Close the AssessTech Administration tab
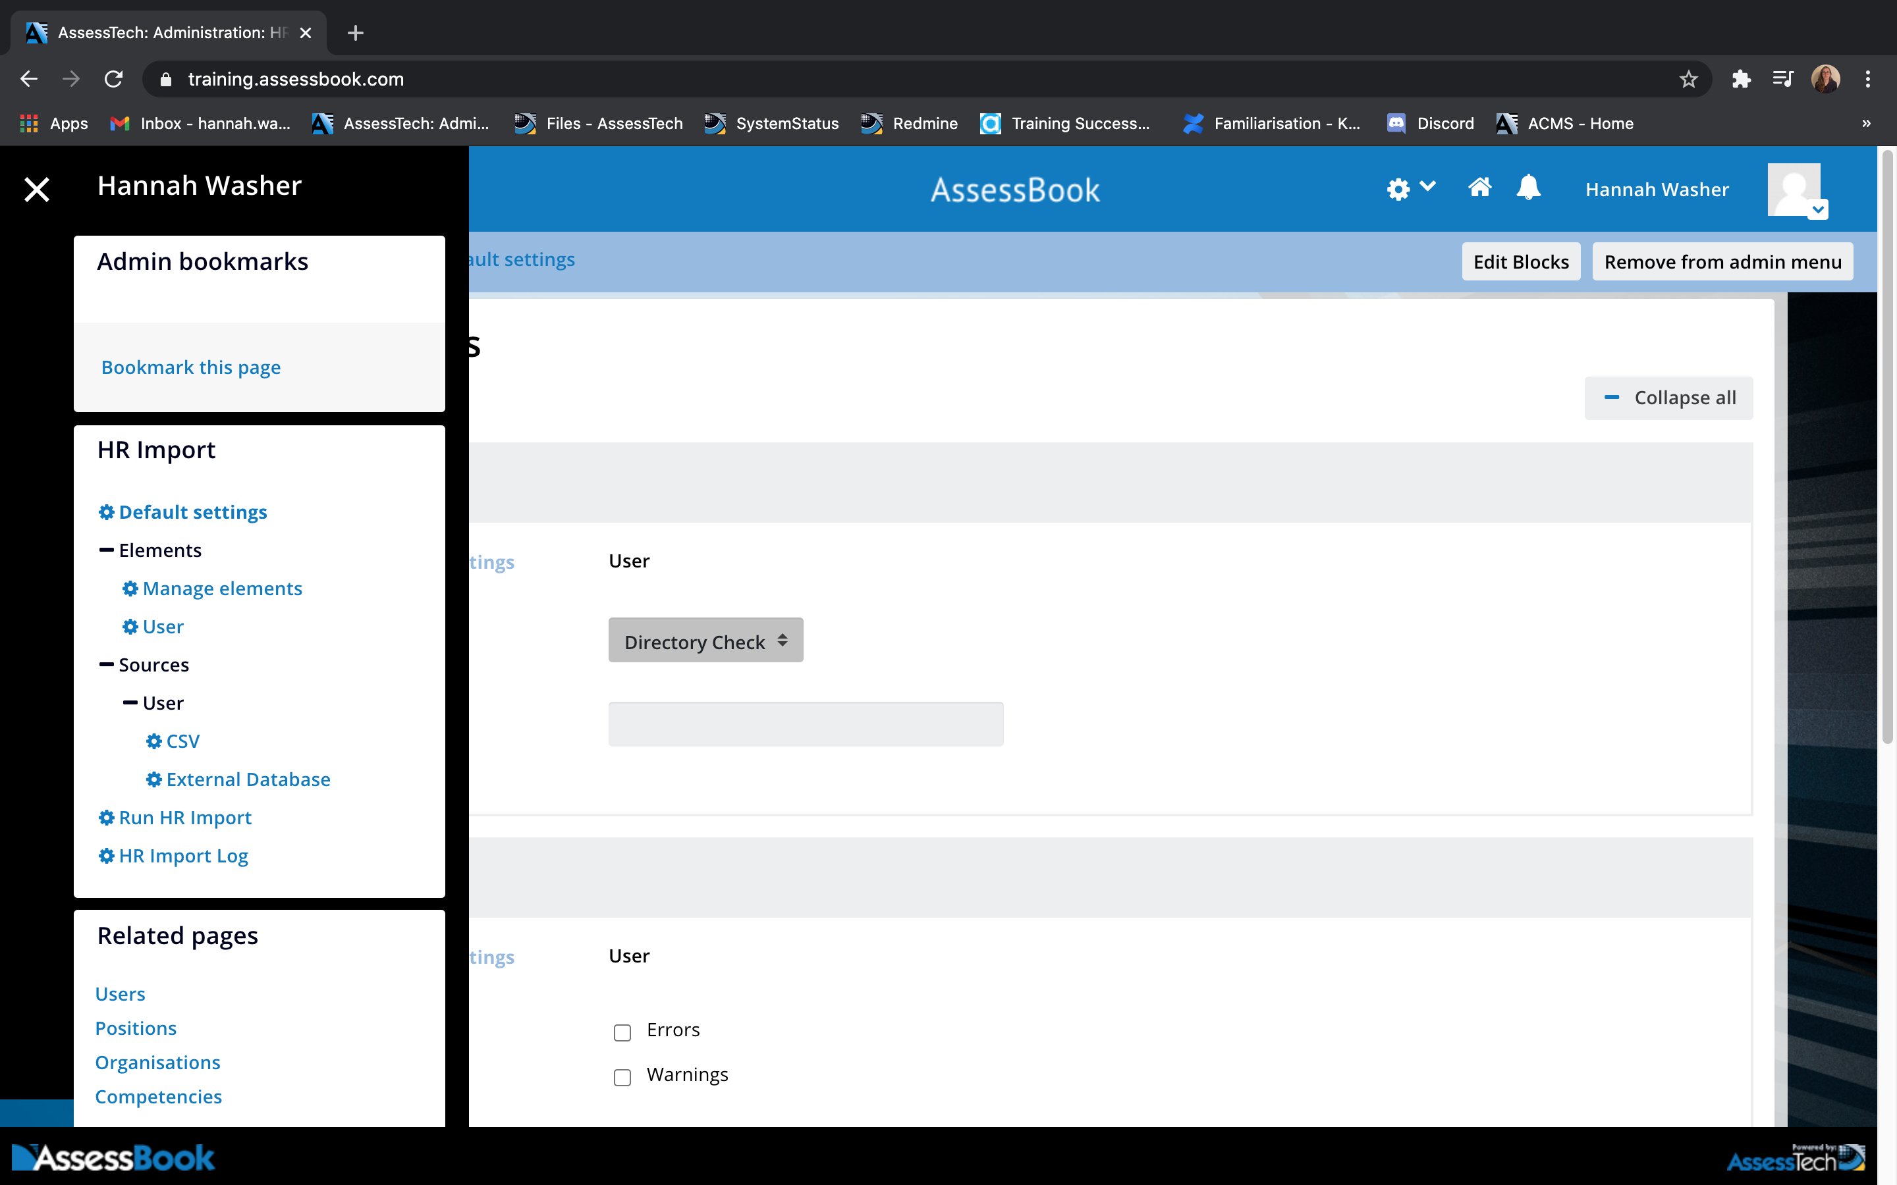The width and height of the screenshot is (1897, 1185). click(x=306, y=33)
